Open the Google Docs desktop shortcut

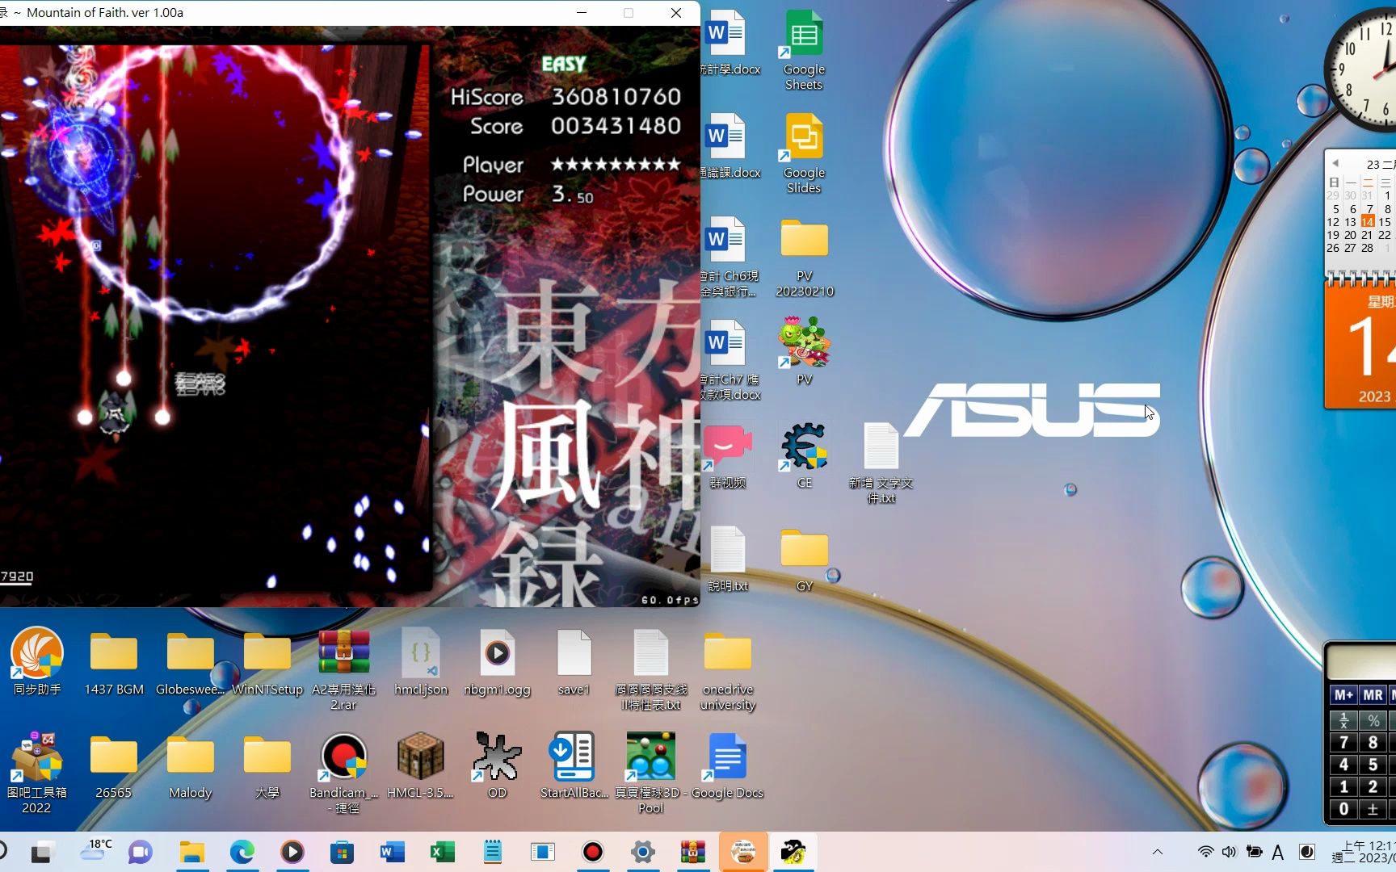728,765
